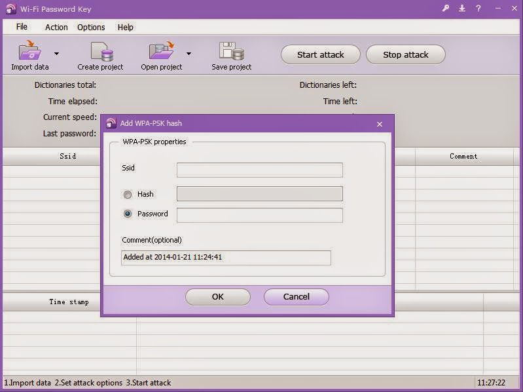Click the key register icon in title bar
Image resolution: width=523 pixels, height=392 pixels.
coord(446,9)
